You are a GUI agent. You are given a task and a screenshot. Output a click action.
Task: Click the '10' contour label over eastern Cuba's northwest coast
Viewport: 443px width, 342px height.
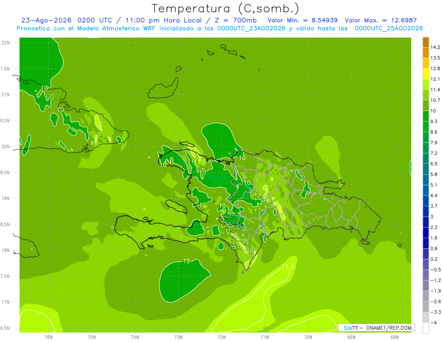(45, 88)
